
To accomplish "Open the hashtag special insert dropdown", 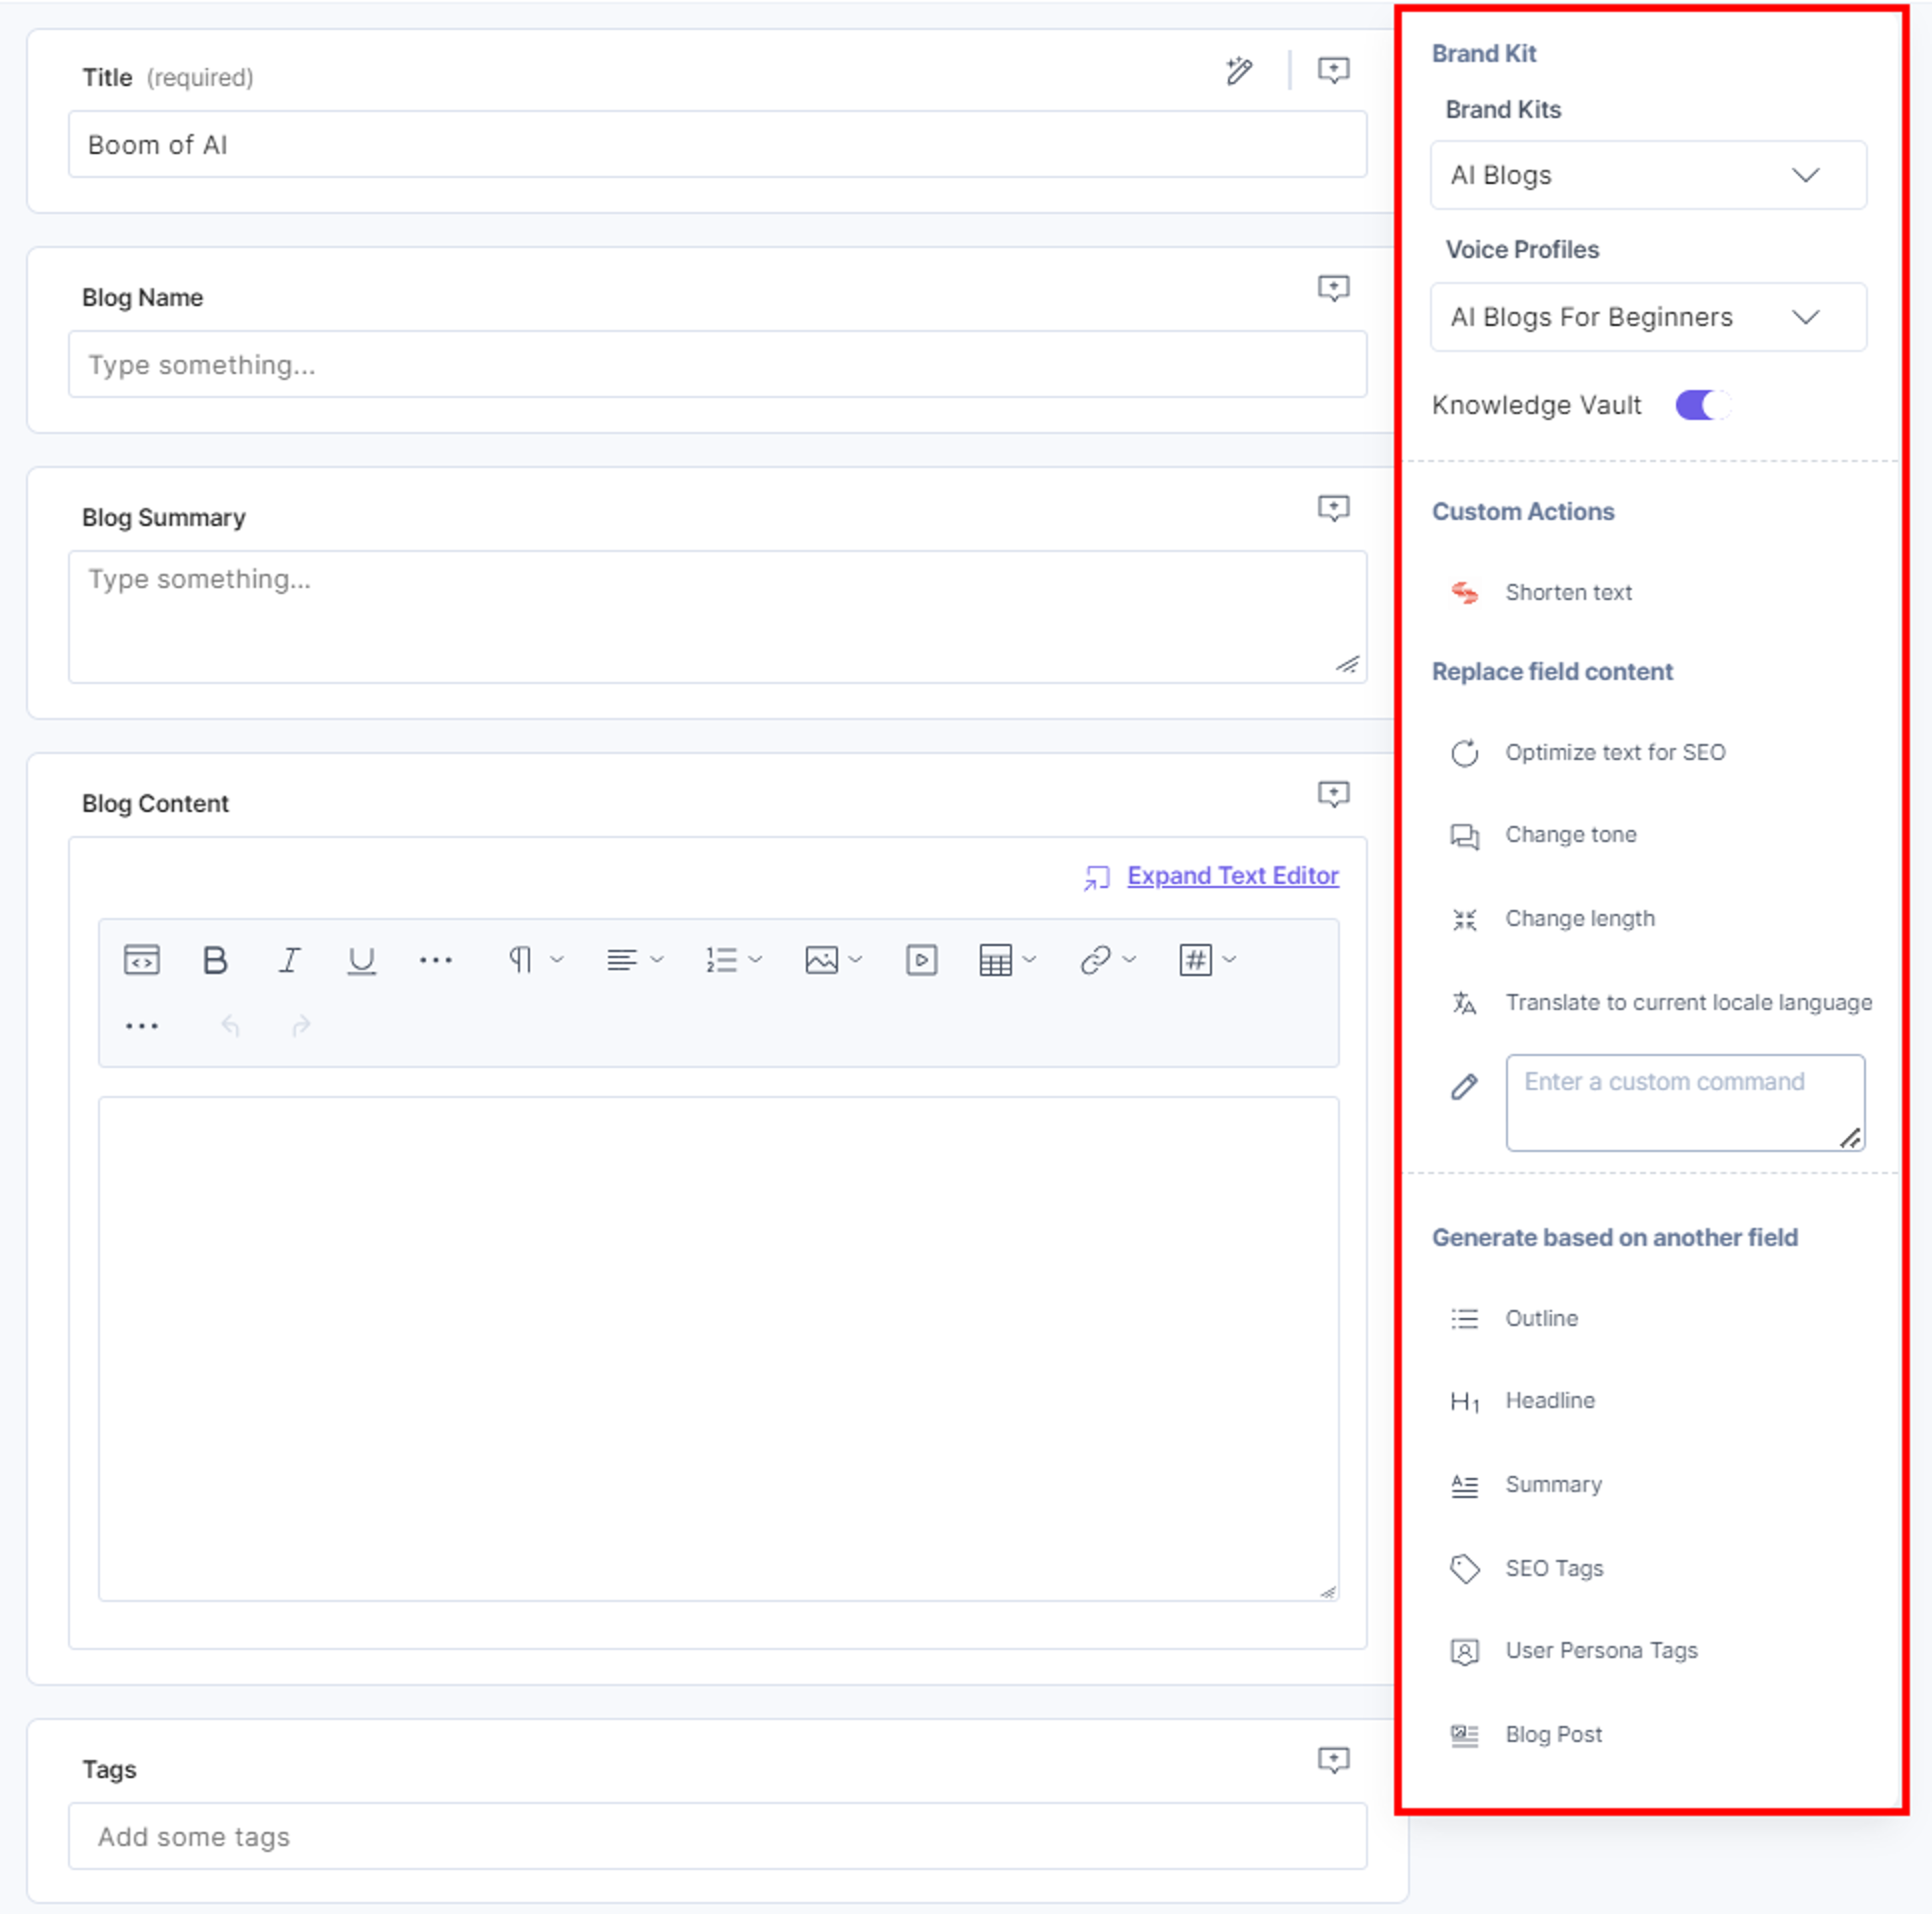I will tap(1207, 960).
